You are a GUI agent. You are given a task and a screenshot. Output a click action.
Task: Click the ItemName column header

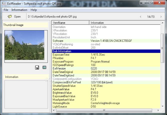[70, 23]
